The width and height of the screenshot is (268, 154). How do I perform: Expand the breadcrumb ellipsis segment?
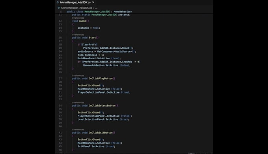click(96, 8)
